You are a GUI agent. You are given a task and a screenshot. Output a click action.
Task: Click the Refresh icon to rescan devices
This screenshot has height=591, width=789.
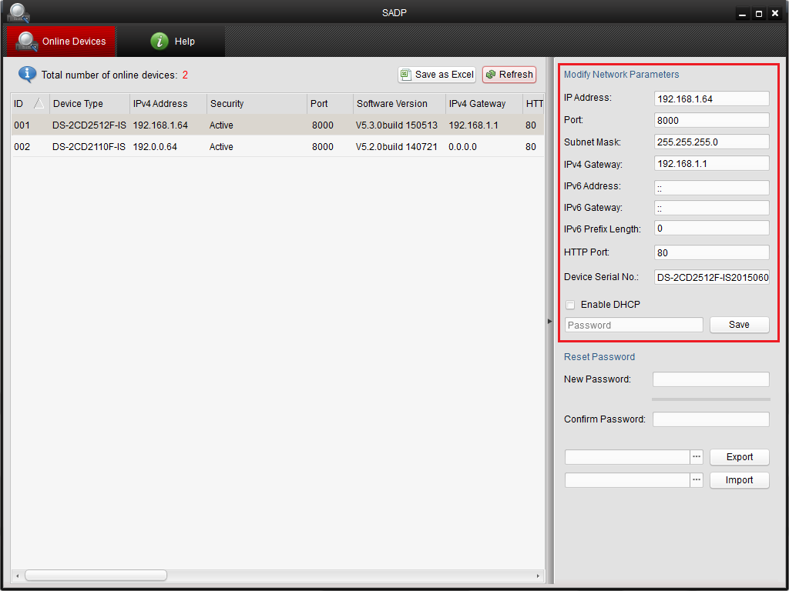click(x=492, y=75)
